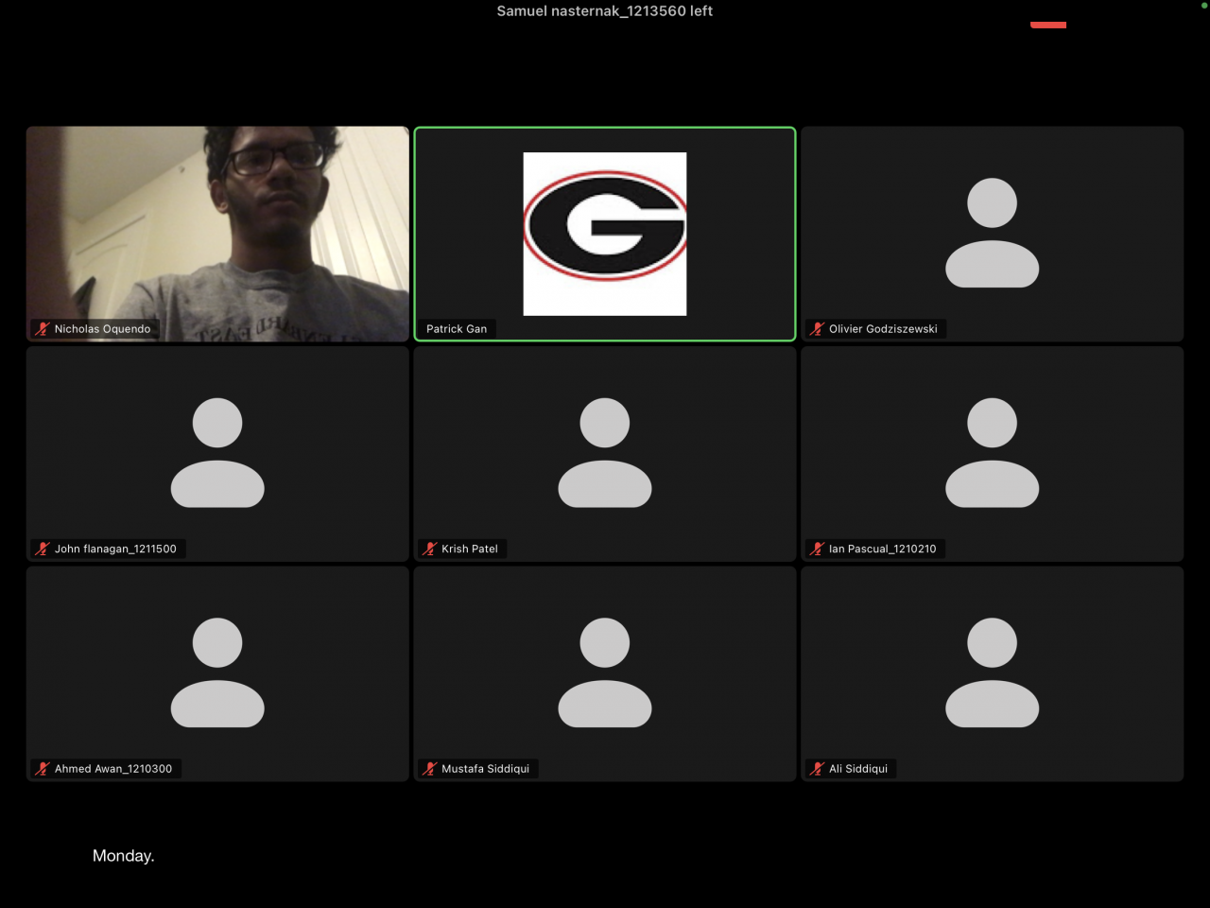Click Nicholas Oquendo's muted microphone icon
Screen dimensions: 1210x908
click(x=43, y=329)
